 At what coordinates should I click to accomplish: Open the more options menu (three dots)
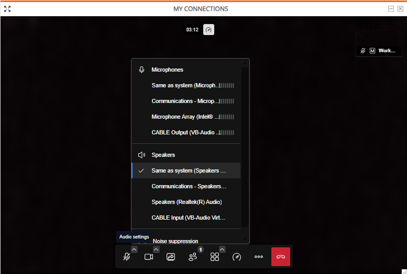pos(259,257)
